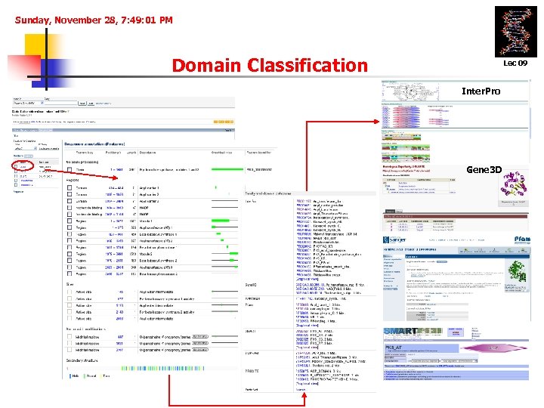Viewport: 544px width, 408px height.
Task: Open the second dropdown on the SMART page
Action: pyautogui.click(x=459, y=361)
